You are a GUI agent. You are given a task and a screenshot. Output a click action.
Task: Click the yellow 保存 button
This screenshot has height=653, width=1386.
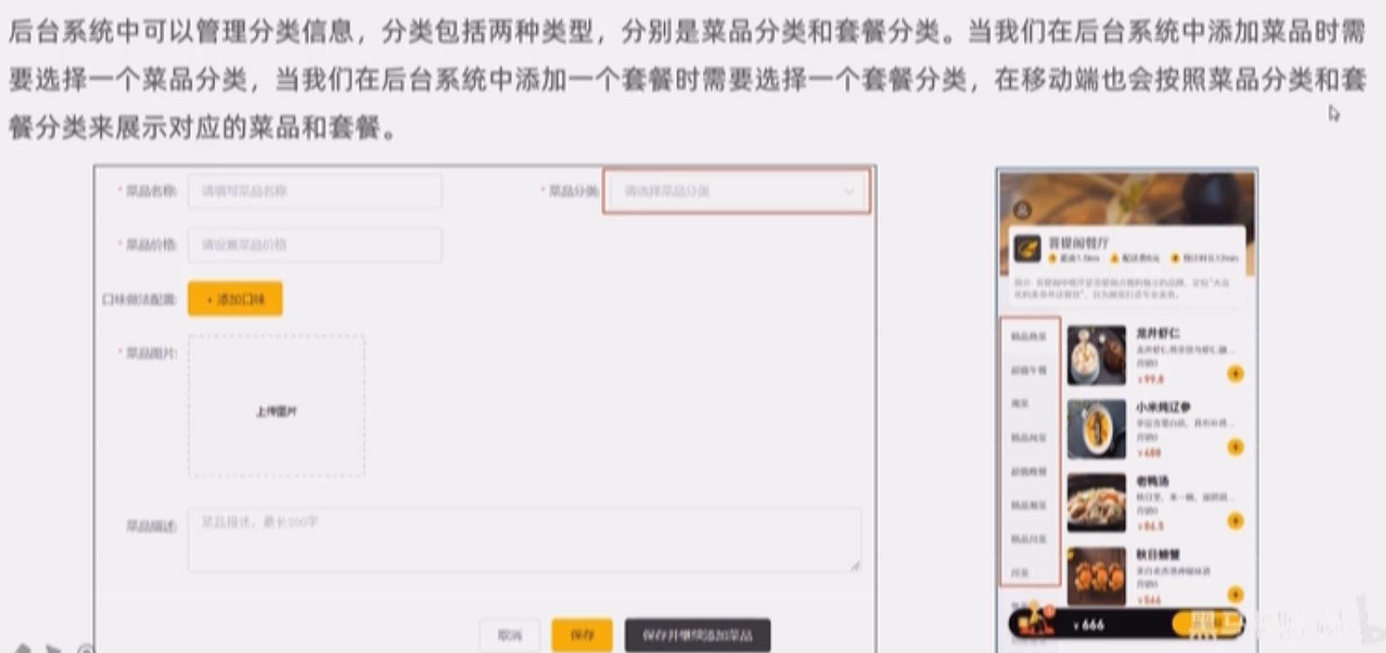(x=582, y=635)
